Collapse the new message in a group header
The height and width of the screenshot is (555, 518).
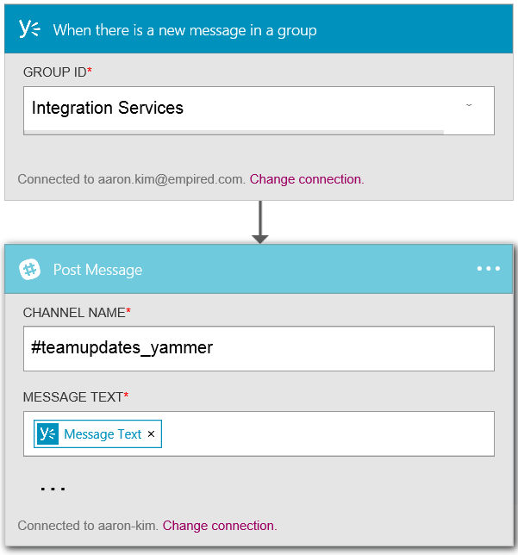(259, 29)
